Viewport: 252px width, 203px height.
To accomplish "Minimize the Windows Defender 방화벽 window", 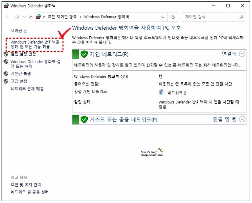I will (214, 6).
